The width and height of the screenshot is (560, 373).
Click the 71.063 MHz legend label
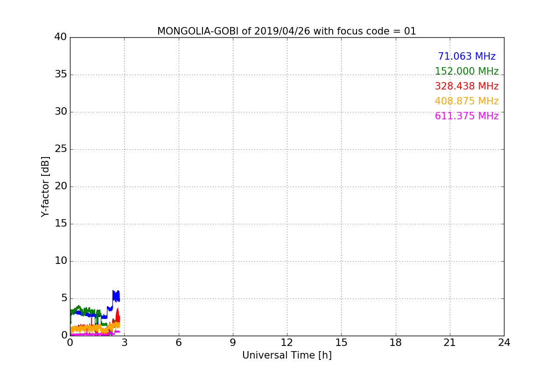[x=467, y=56]
